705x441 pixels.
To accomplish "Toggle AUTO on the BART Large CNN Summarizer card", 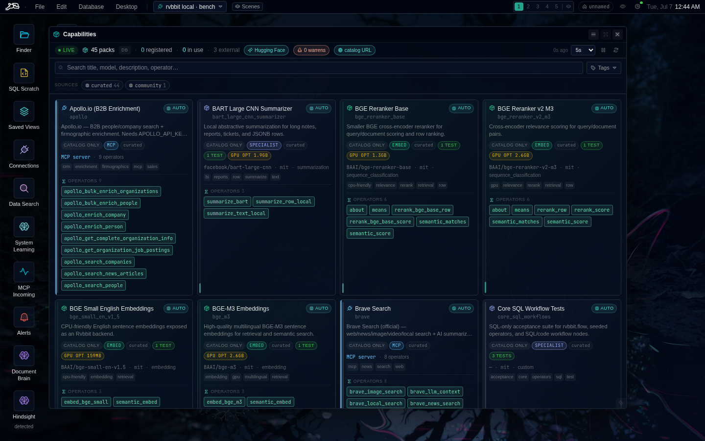I will [x=319, y=108].
